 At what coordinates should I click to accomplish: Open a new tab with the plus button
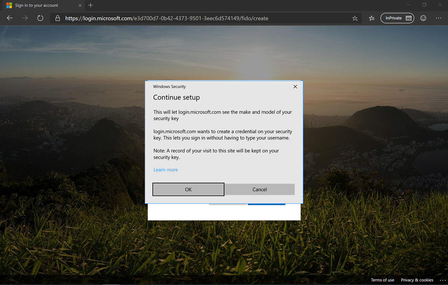click(91, 5)
